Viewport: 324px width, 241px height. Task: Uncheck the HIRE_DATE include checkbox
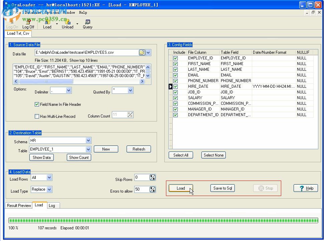tap(175, 86)
